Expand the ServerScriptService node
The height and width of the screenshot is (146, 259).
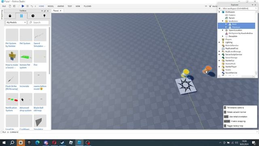[x=219, y=54]
